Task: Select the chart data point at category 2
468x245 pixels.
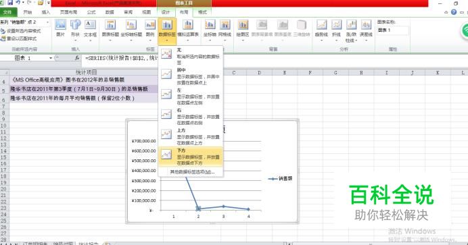Action: tap(198, 209)
